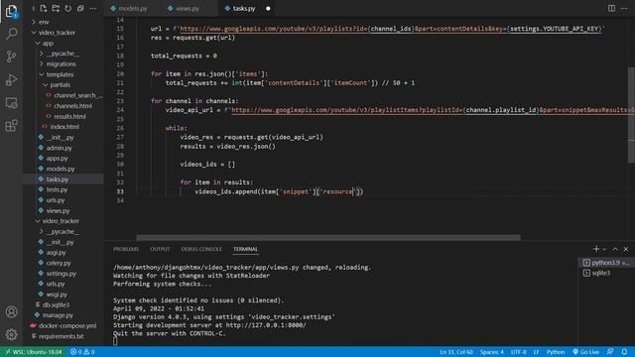The height and width of the screenshot is (357, 635).
Task: Click the Go Live button
Action: pyautogui.click(x=586, y=352)
